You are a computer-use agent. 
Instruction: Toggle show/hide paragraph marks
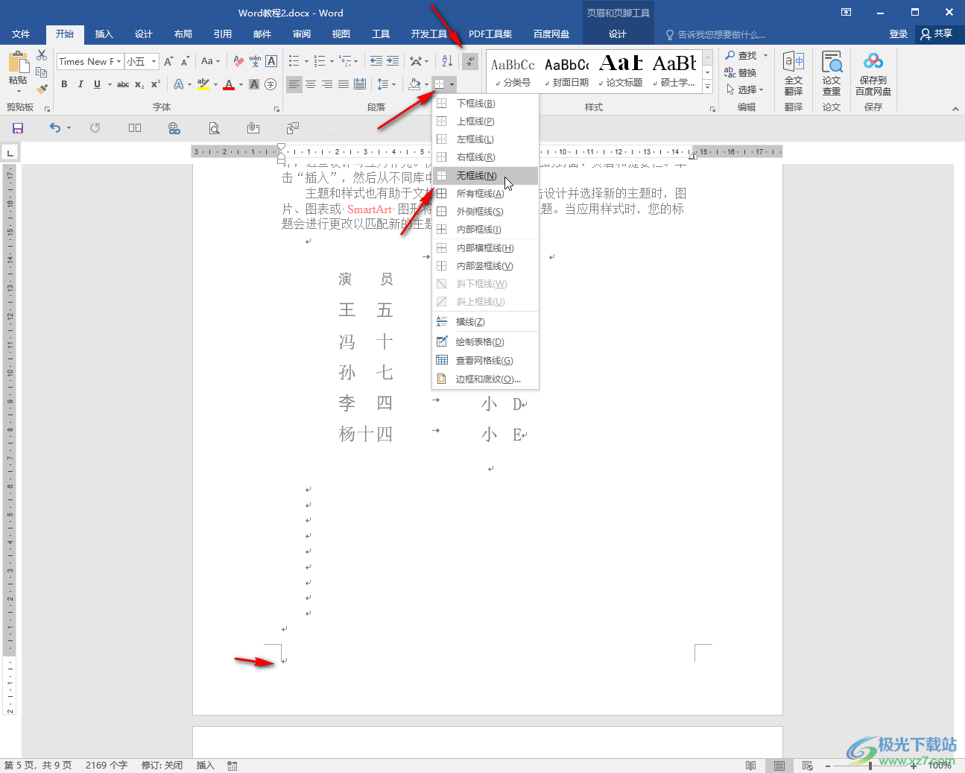coord(470,61)
